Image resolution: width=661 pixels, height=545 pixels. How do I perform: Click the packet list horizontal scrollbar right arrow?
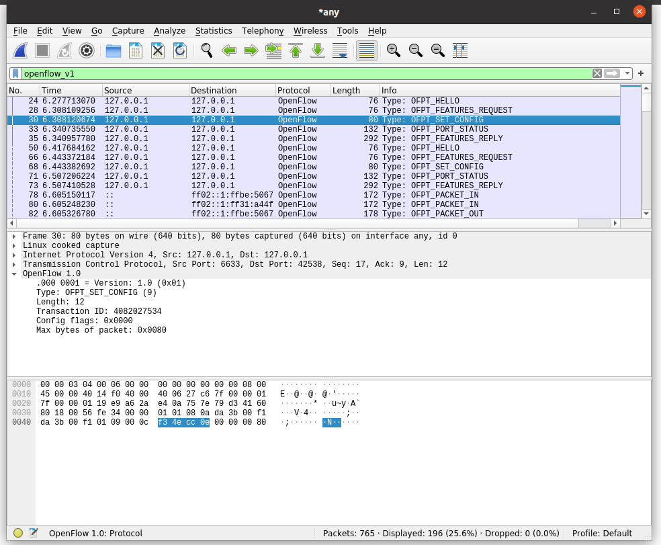[x=615, y=222]
